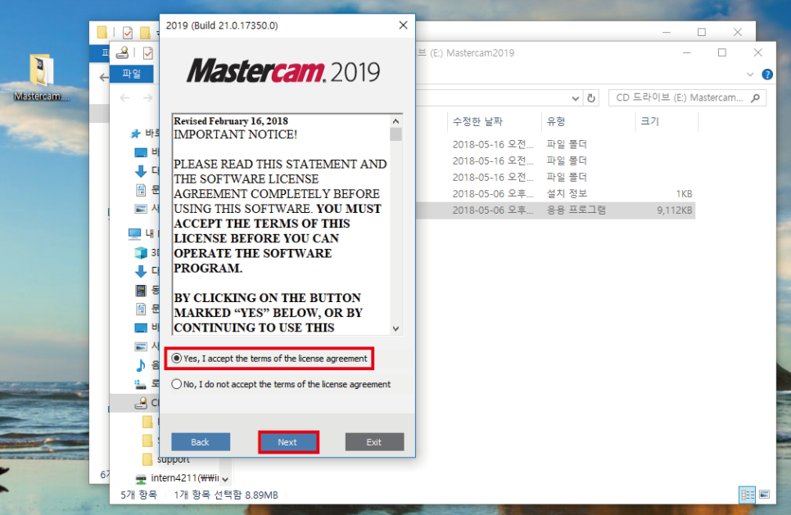Refresh the Explorer address bar
The width and height of the screenshot is (791, 515).
coord(591,98)
